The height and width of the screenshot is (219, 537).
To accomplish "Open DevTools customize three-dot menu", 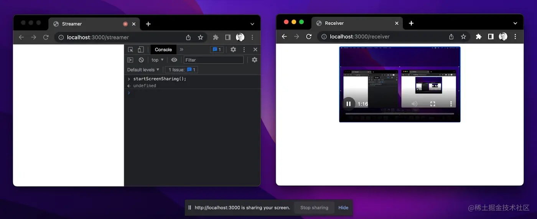I will (x=244, y=49).
